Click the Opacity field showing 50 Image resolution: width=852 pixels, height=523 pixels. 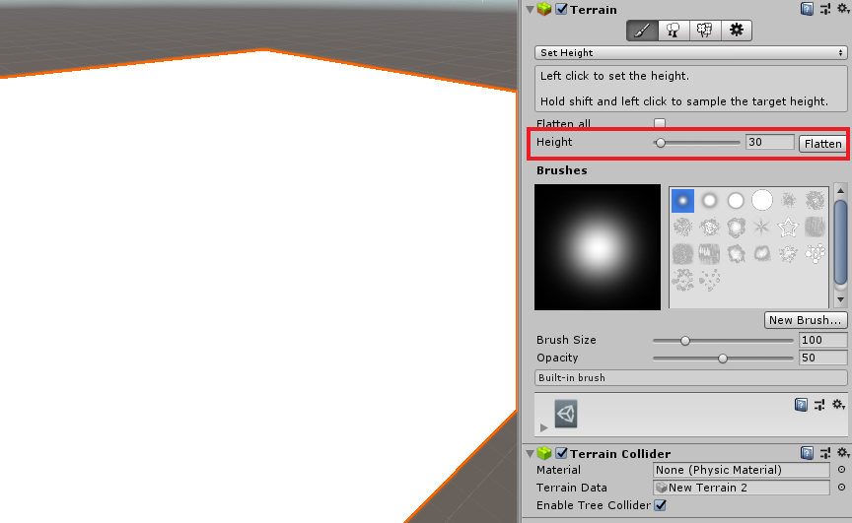pyautogui.click(x=822, y=358)
